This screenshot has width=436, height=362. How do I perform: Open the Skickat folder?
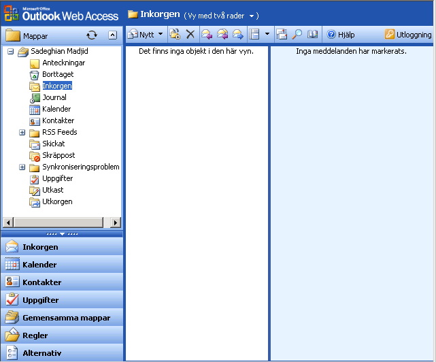coord(53,144)
